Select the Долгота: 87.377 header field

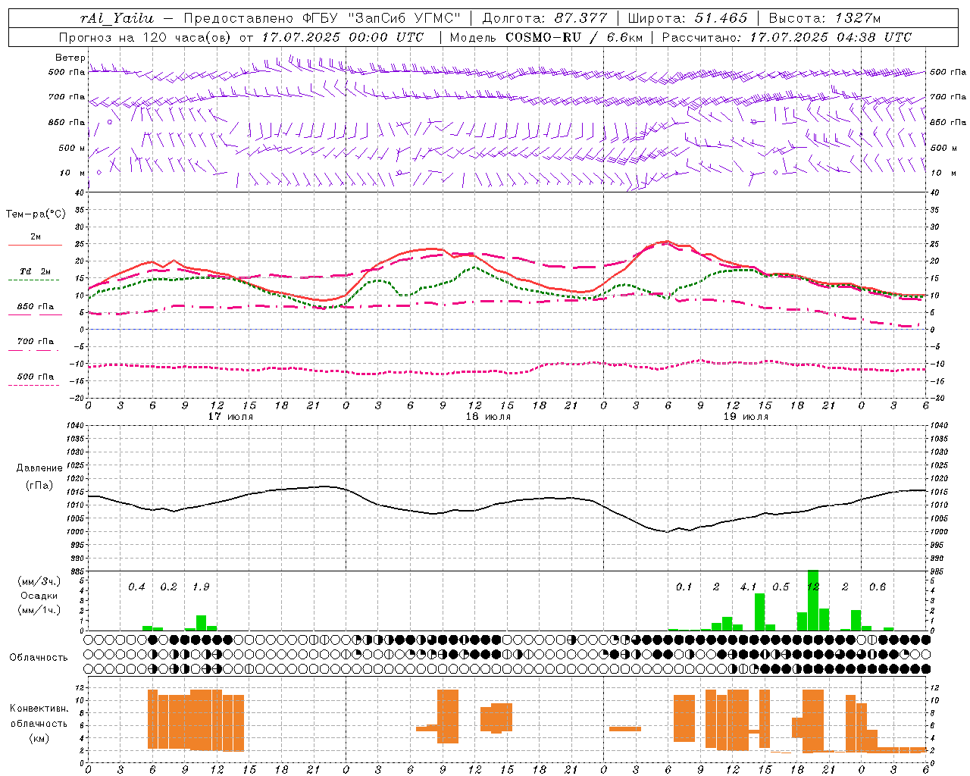[x=544, y=18]
